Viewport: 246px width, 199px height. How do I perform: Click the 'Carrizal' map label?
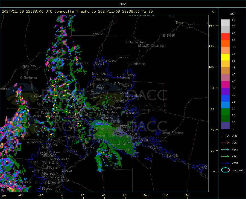point(89,148)
